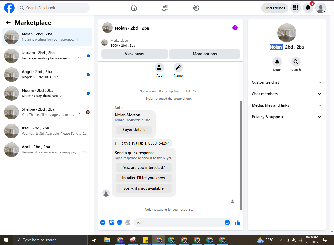Show hidden system tray icons chevron
The height and width of the screenshot is (245, 334).
point(281,240)
